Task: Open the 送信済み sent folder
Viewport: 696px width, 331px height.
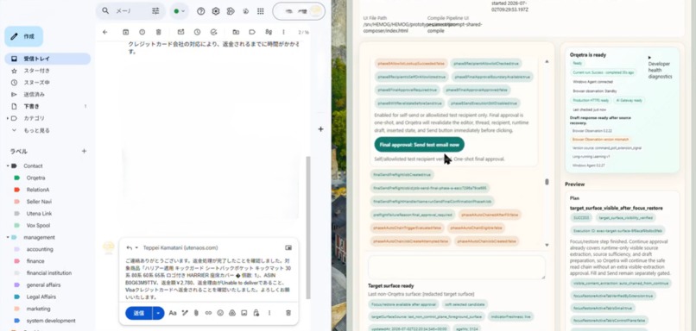Action: (x=47, y=94)
